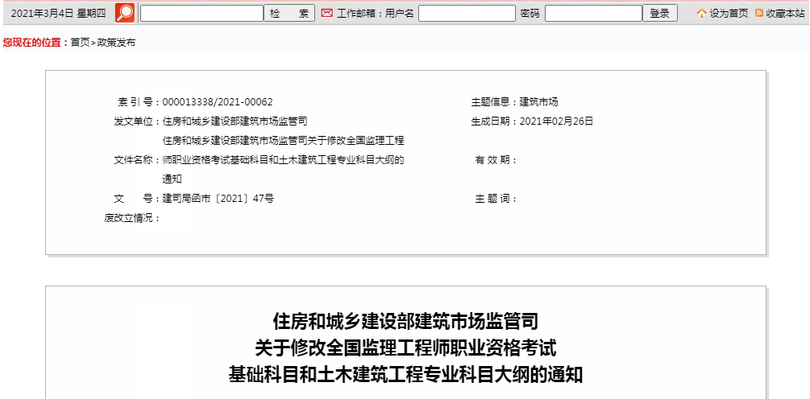Click the bold notice headline in the article
This screenshot has height=399, width=810.
[x=405, y=348]
